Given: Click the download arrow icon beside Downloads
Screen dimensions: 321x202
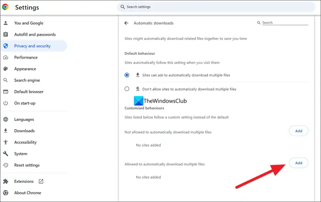Looking at the screenshot, I should 6,131.
